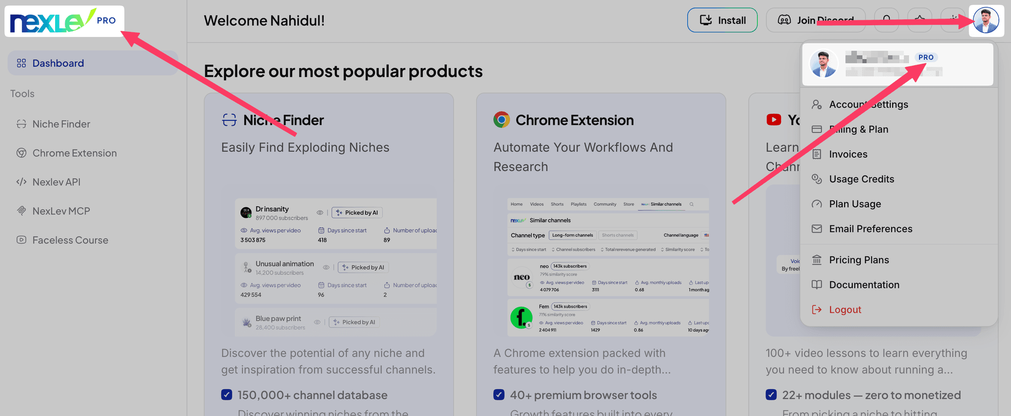1011x416 pixels.
Task: Click the 'Tools' sidebar label
Action: 22,94
